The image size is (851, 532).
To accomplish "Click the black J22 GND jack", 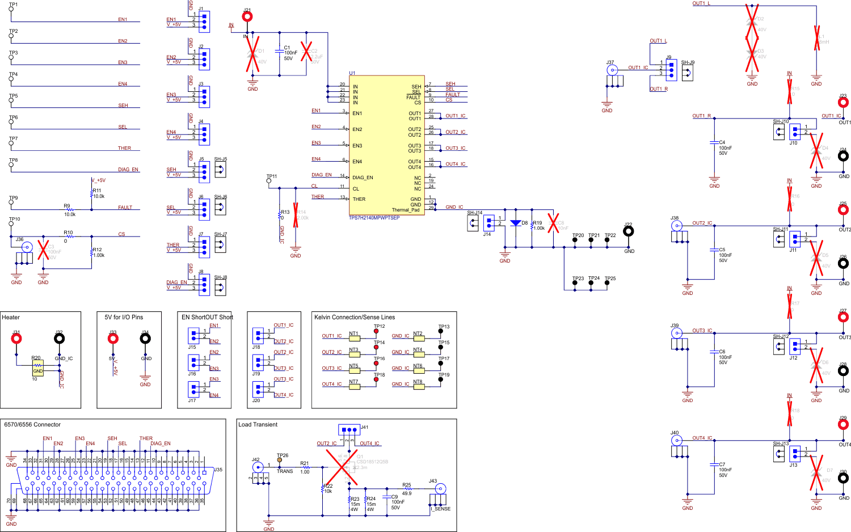I will [628, 231].
